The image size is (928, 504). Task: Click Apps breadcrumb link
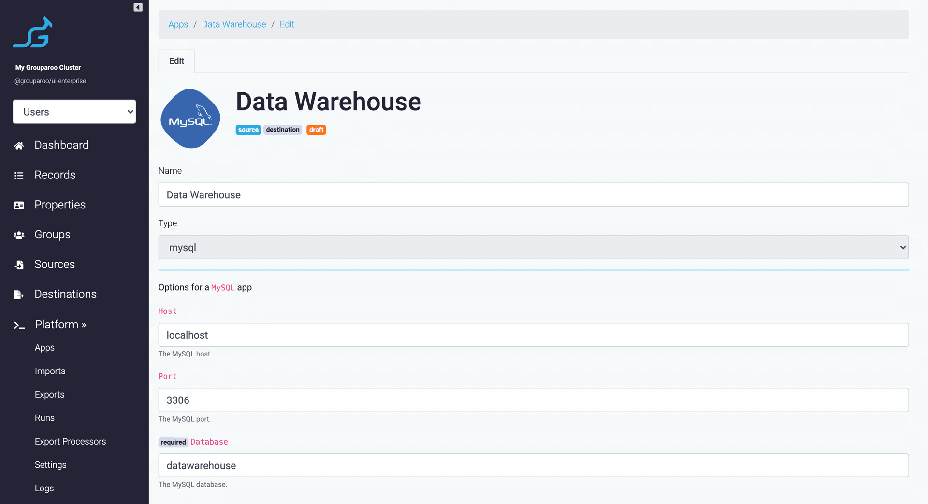[178, 24]
